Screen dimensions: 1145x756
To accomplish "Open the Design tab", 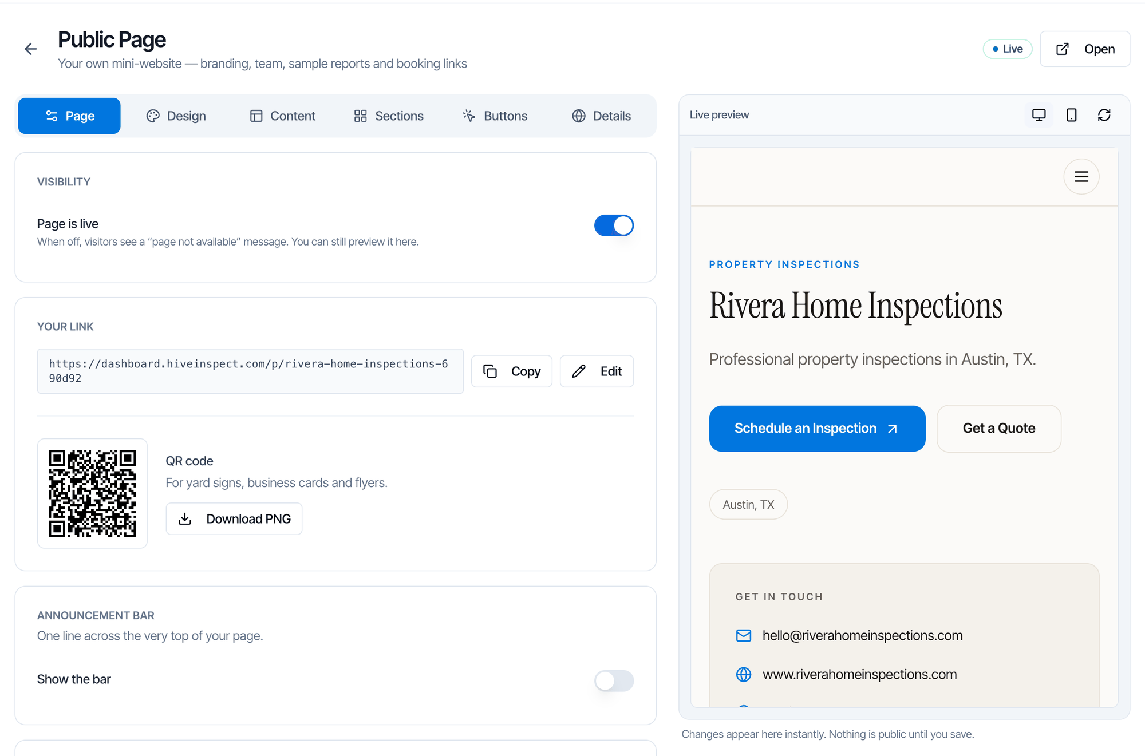I will pyautogui.click(x=176, y=116).
